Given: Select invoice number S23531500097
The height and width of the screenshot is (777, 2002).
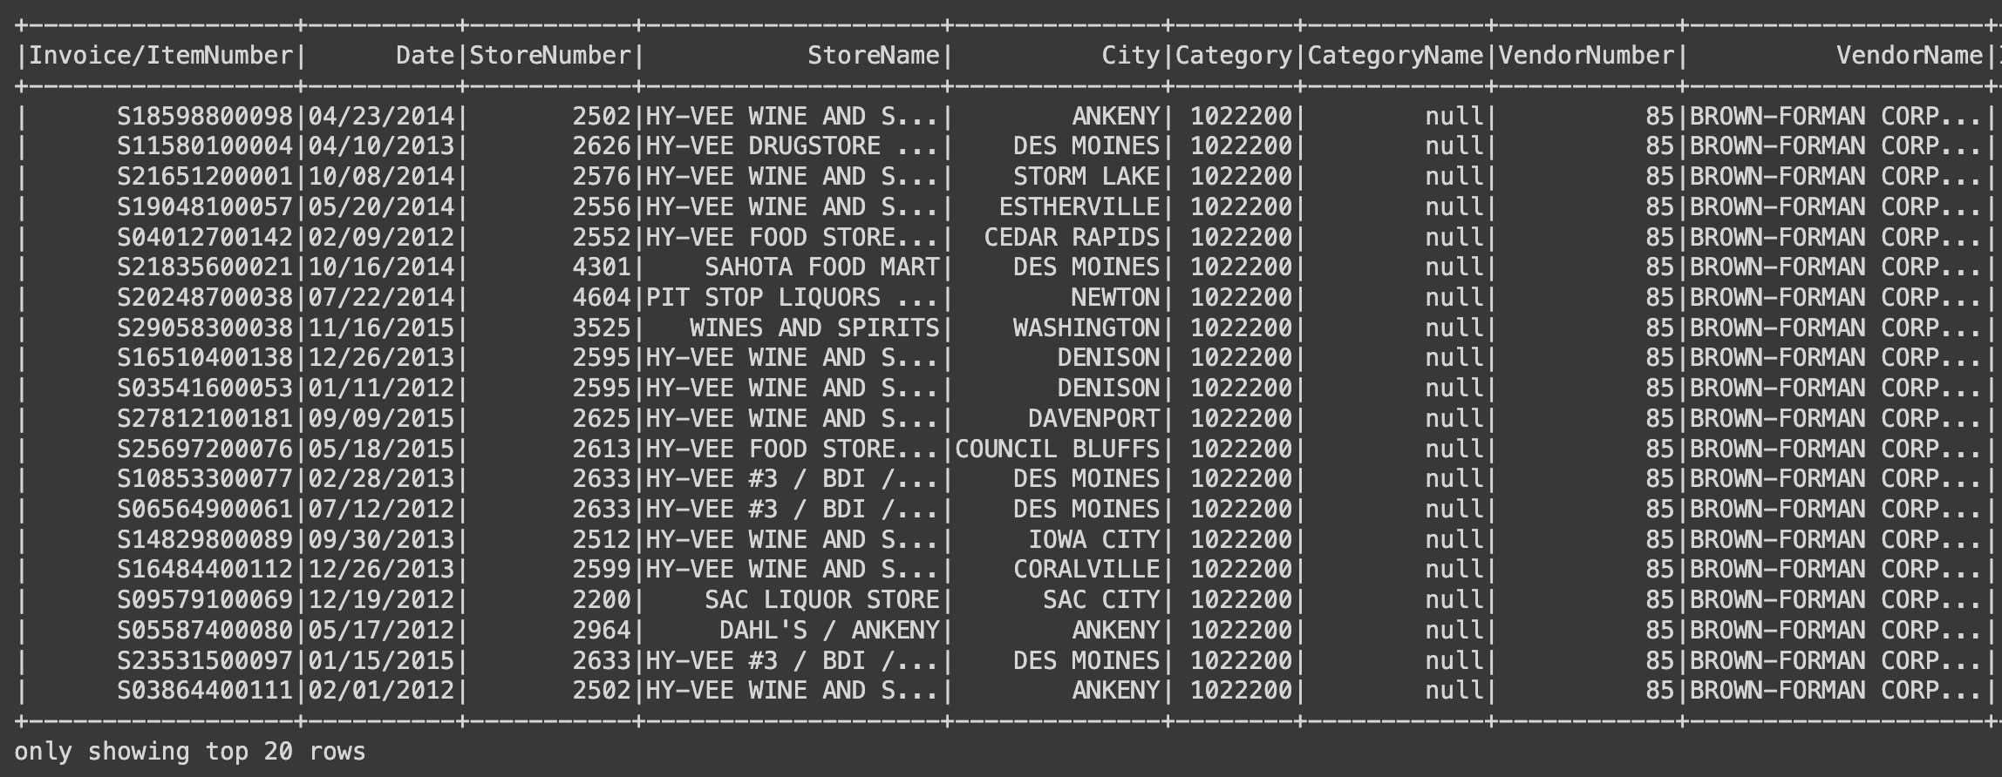Looking at the screenshot, I should click(x=206, y=661).
